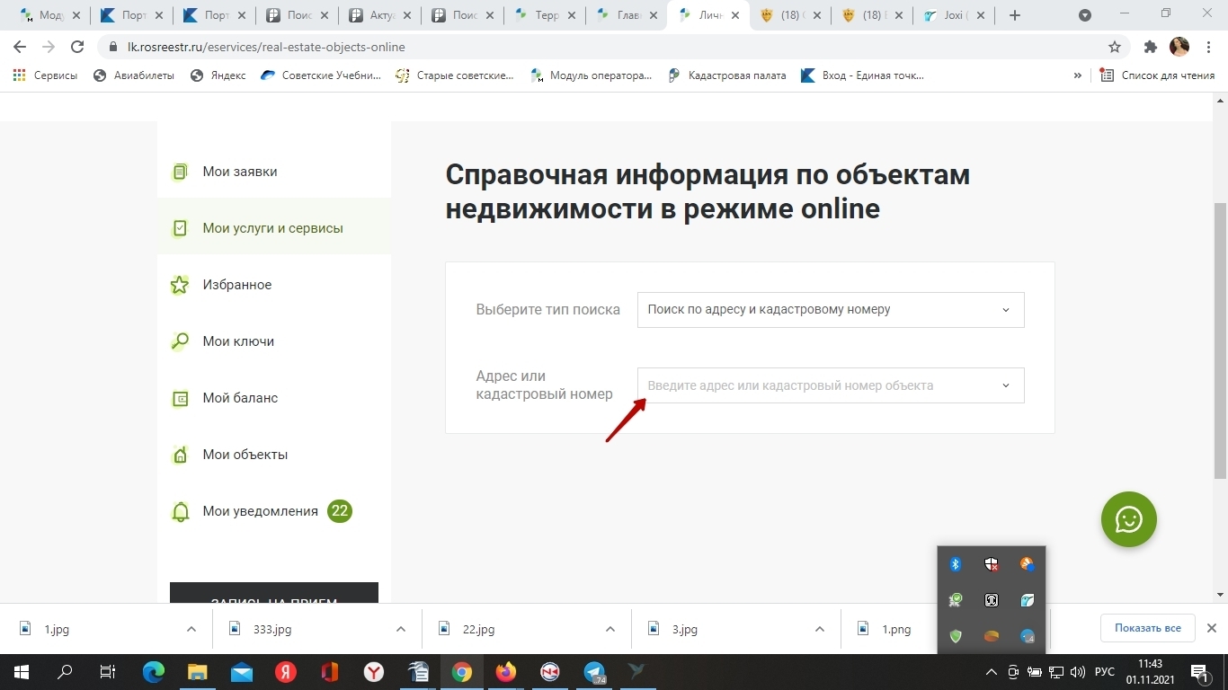The image size is (1228, 690).
Task: Click the green chat support bubble icon
Action: [1128, 519]
